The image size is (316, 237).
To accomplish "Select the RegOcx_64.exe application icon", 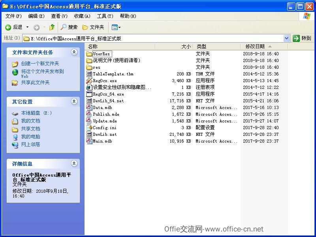I will 89,94.
